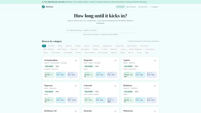Open the Diclofenac card title
The width and height of the screenshot is (201, 113).
[128, 86]
